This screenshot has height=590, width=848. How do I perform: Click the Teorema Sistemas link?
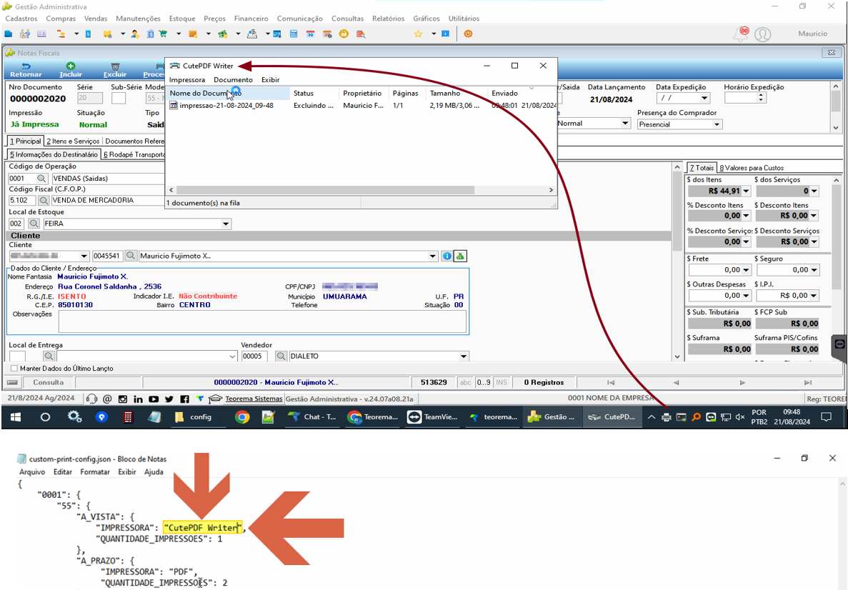254,399
